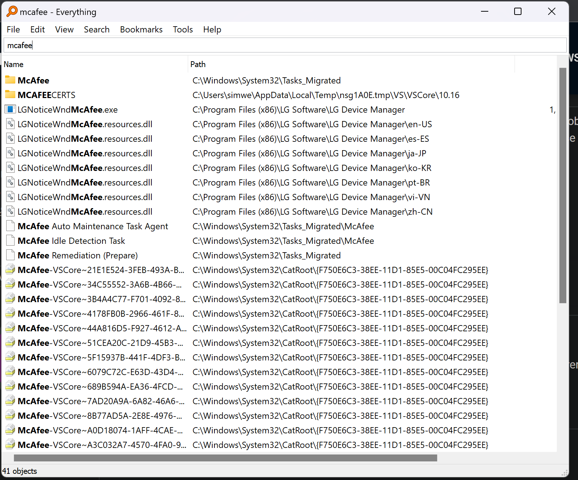Select the 'McAfee' folder name
This screenshot has height=480, width=578.
pos(34,80)
